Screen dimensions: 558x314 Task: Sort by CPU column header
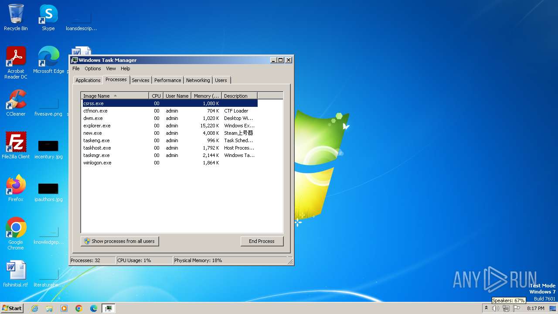pyautogui.click(x=156, y=96)
